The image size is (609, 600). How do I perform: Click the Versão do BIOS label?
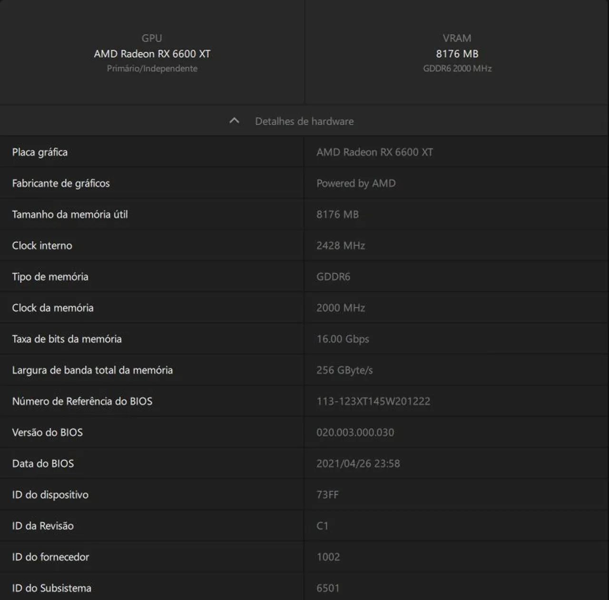click(48, 432)
